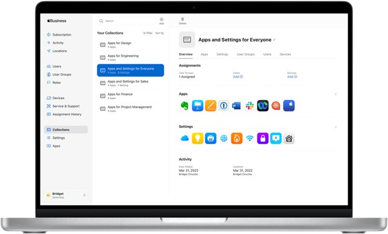
Task: Expand the Apps section chevron
Action: point(336,94)
